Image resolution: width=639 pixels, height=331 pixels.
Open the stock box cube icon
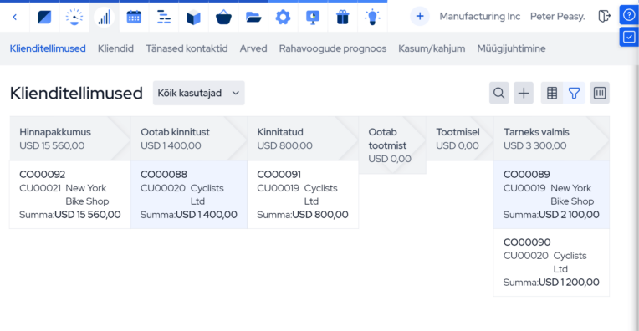[193, 18]
